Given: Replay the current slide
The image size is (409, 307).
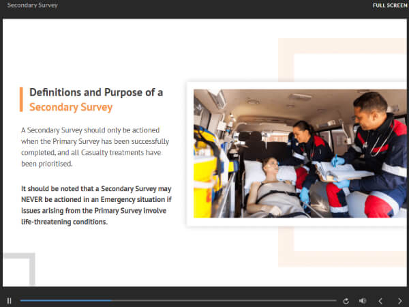Looking at the screenshot, I should [346, 302].
